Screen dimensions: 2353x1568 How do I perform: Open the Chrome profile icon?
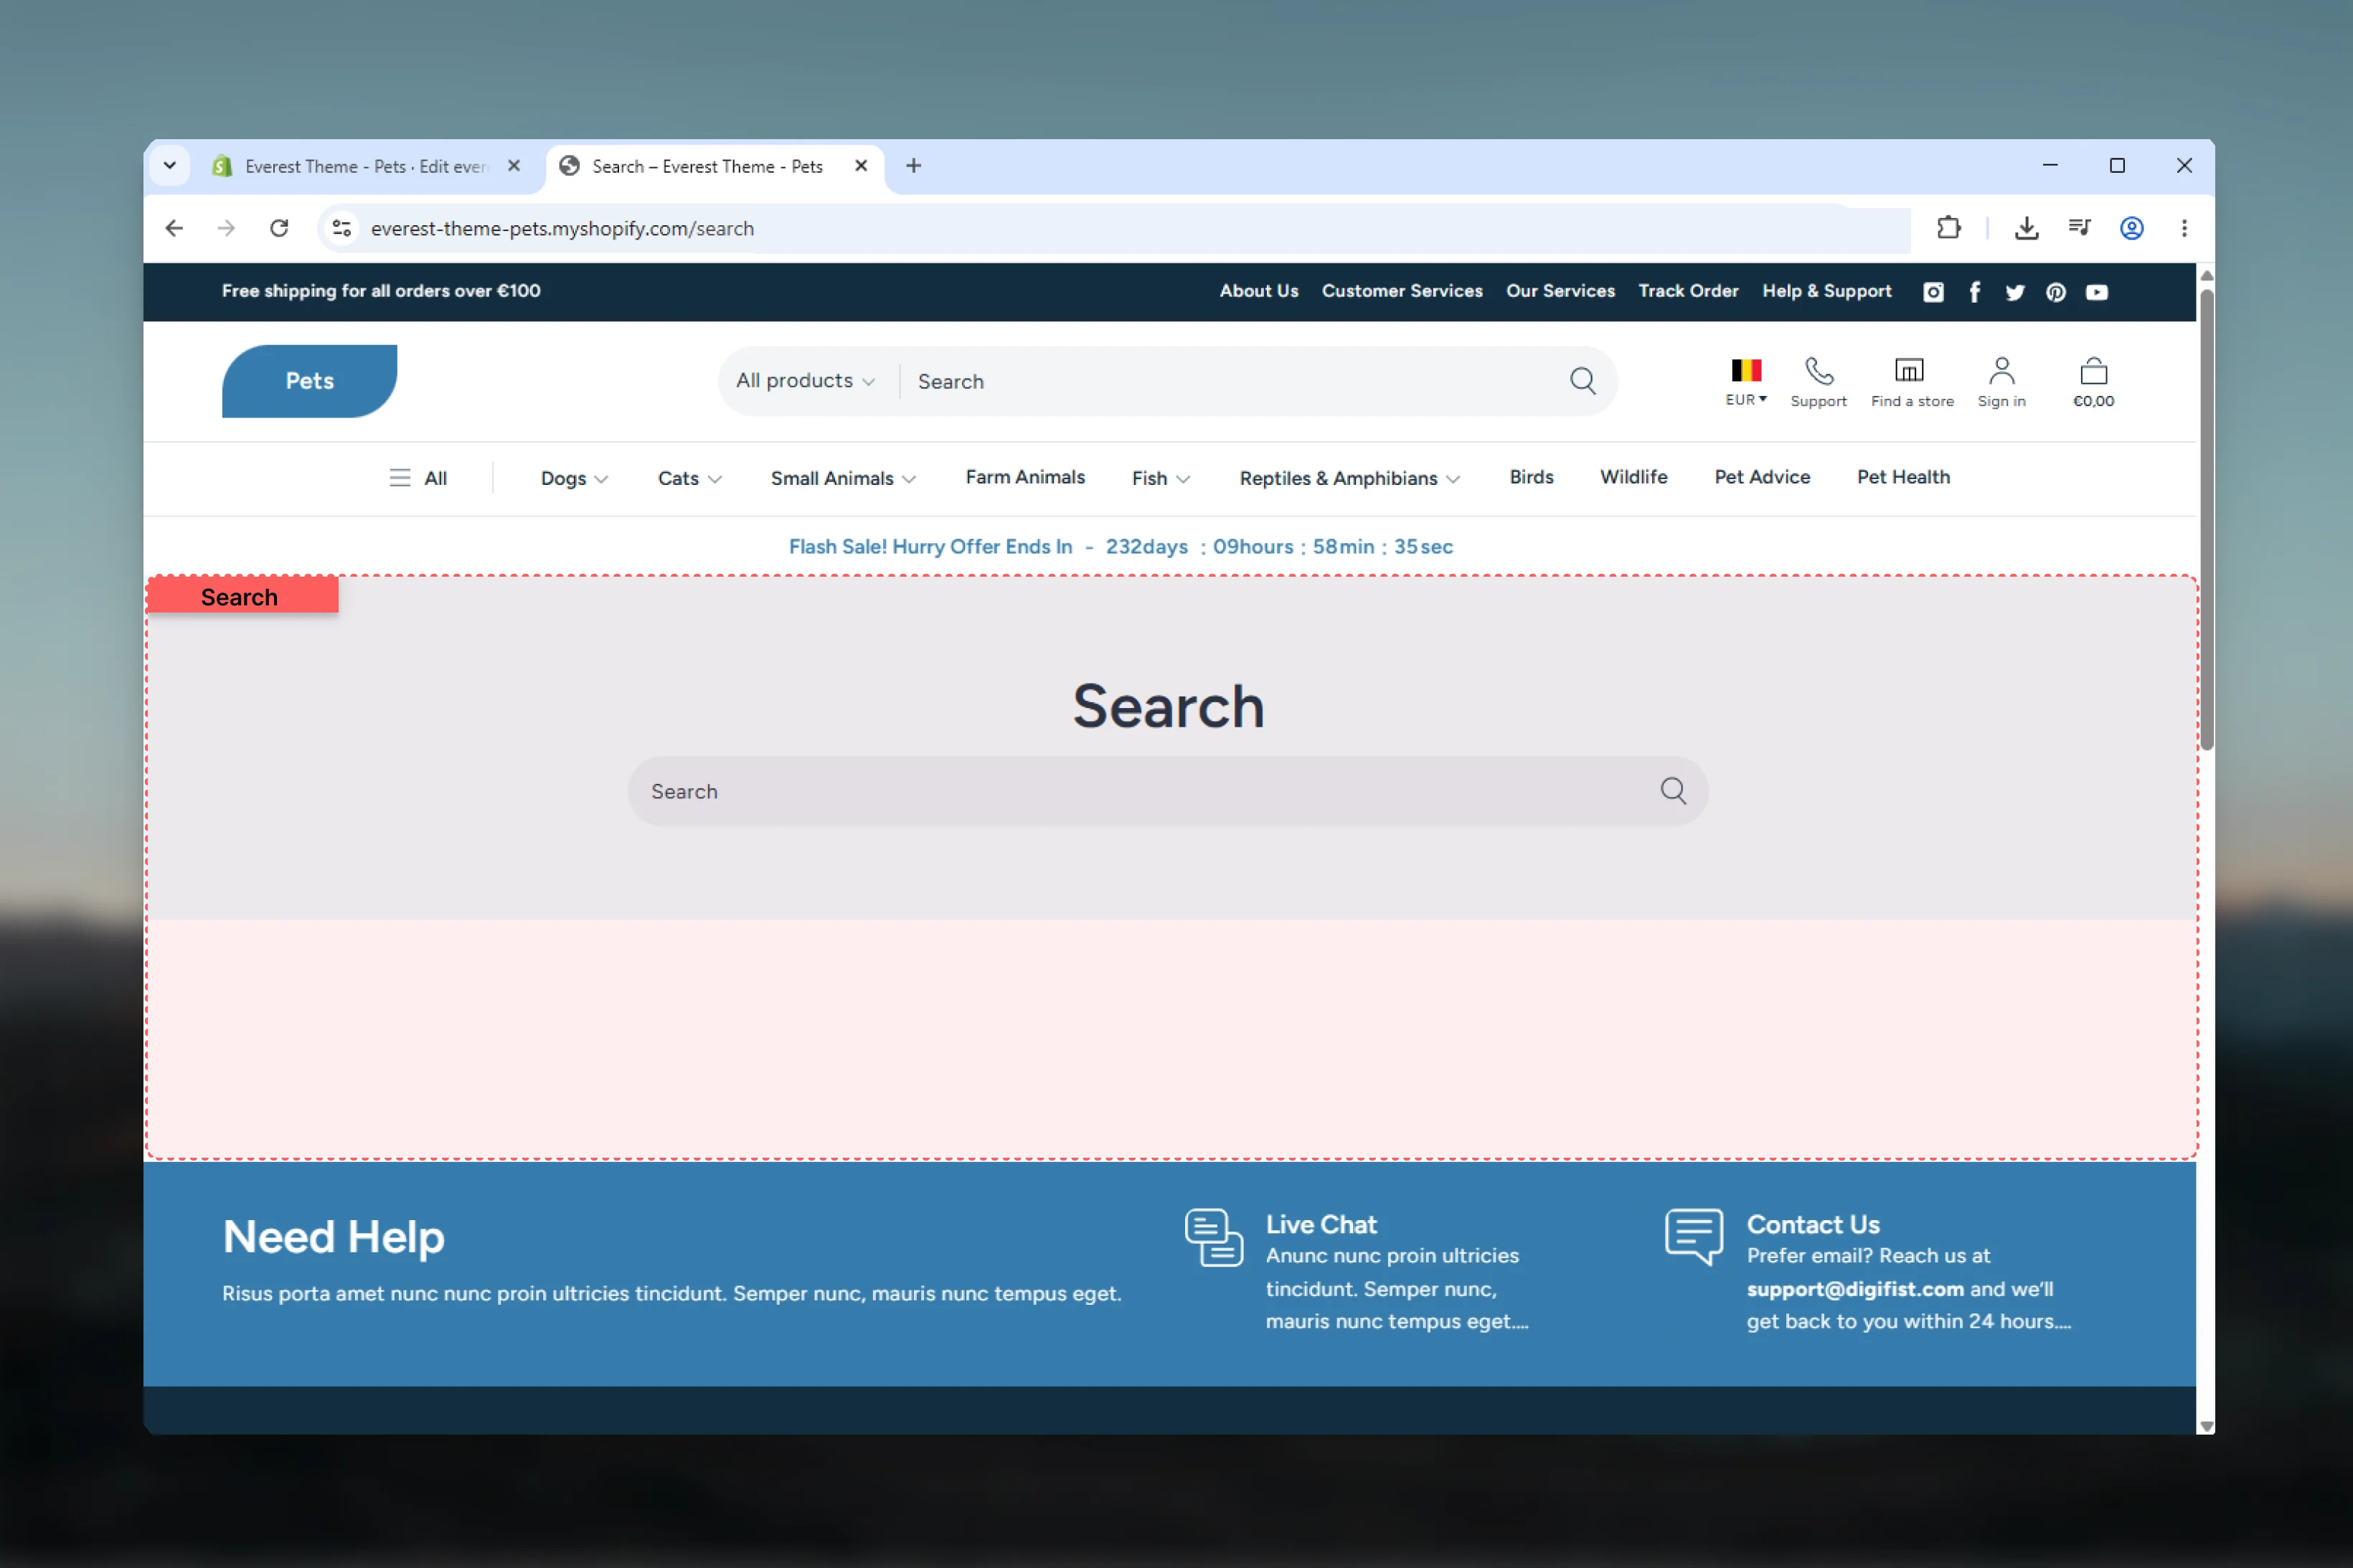point(2131,228)
